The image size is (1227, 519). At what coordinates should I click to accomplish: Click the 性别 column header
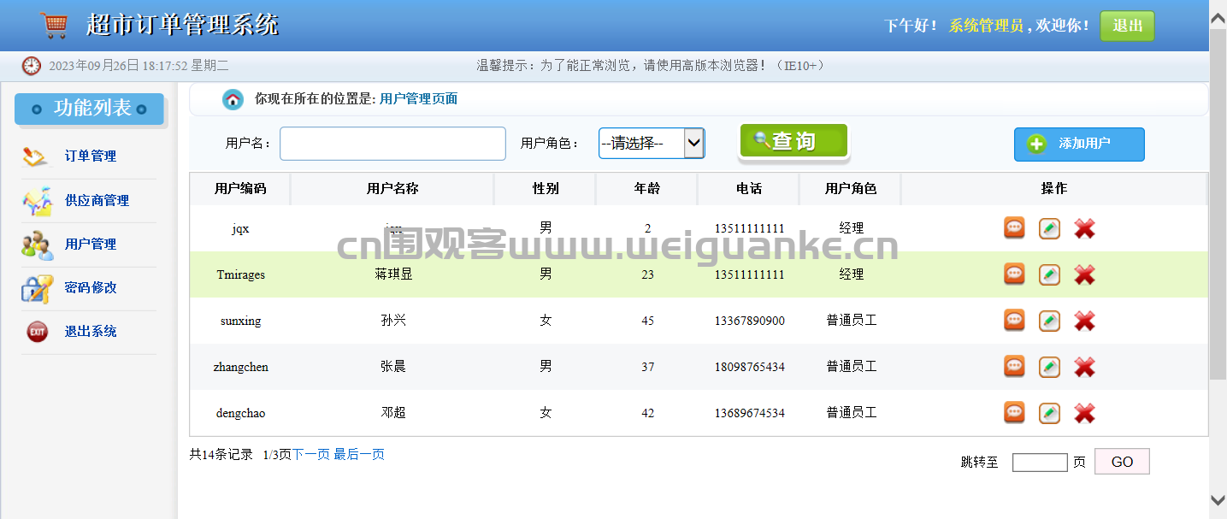point(546,189)
